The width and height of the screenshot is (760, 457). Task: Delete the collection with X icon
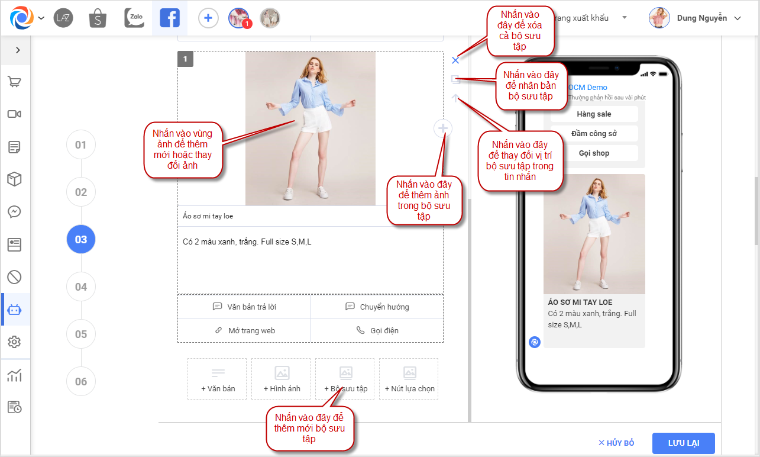coord(455,60)
